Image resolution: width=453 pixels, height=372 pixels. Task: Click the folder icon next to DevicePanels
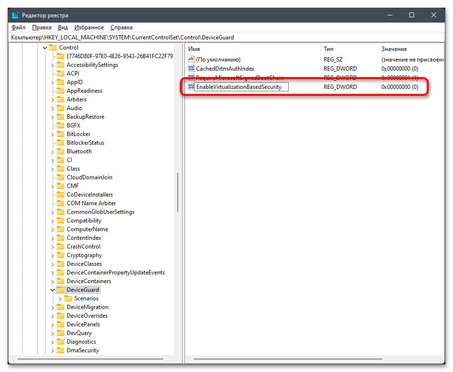coord(61,324)
